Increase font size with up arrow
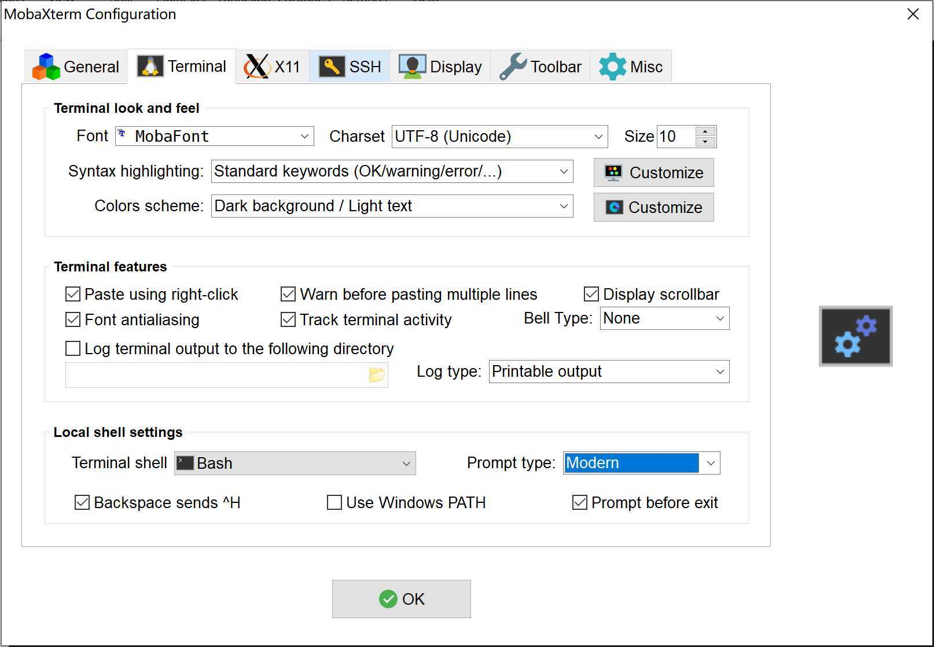Screen dimensions: 934x647 click(705, 131)
